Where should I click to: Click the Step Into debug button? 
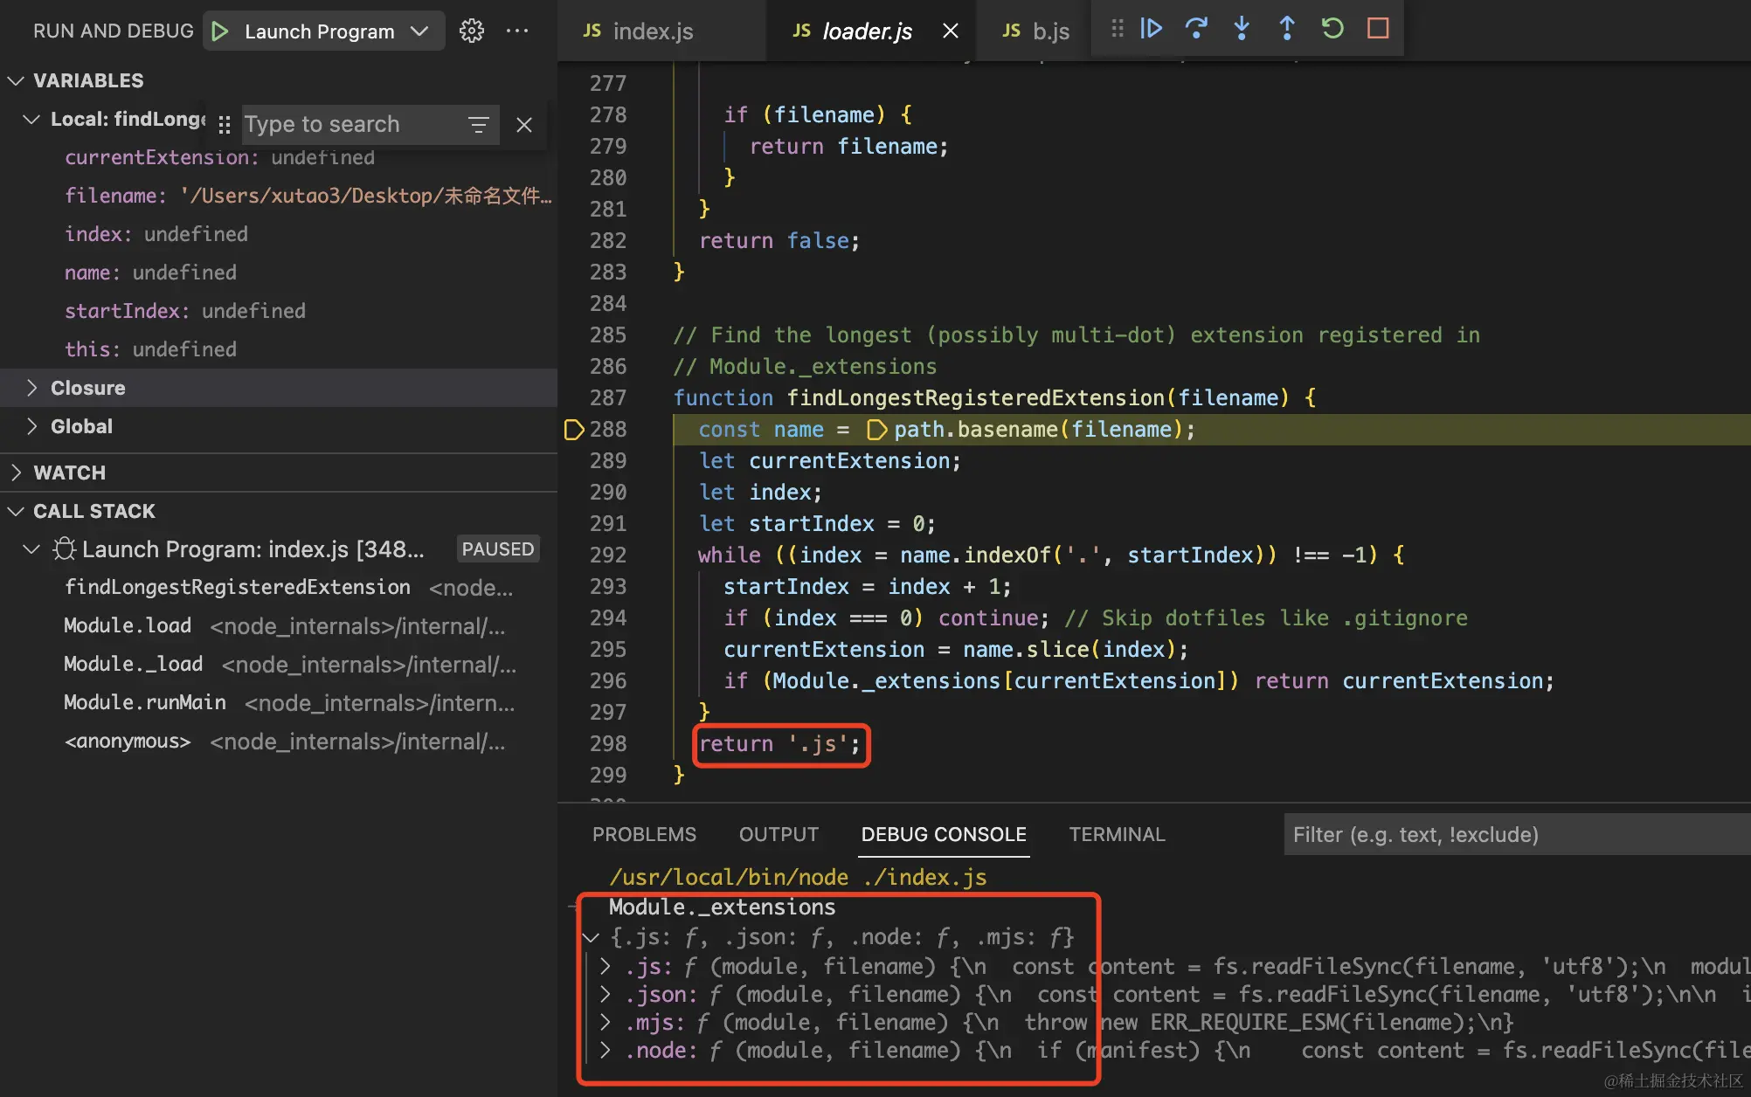1242,29
